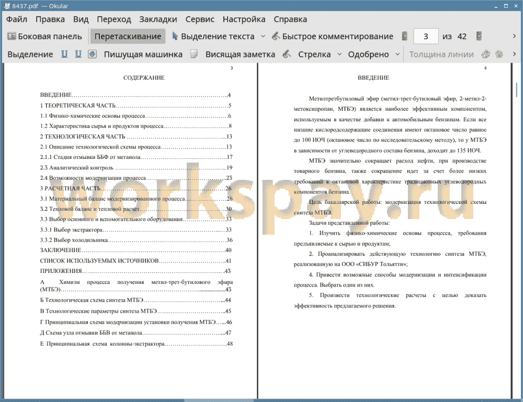This screenshot has height=402, width=523.
Task: Open the Вид menu
Action: 81,19
